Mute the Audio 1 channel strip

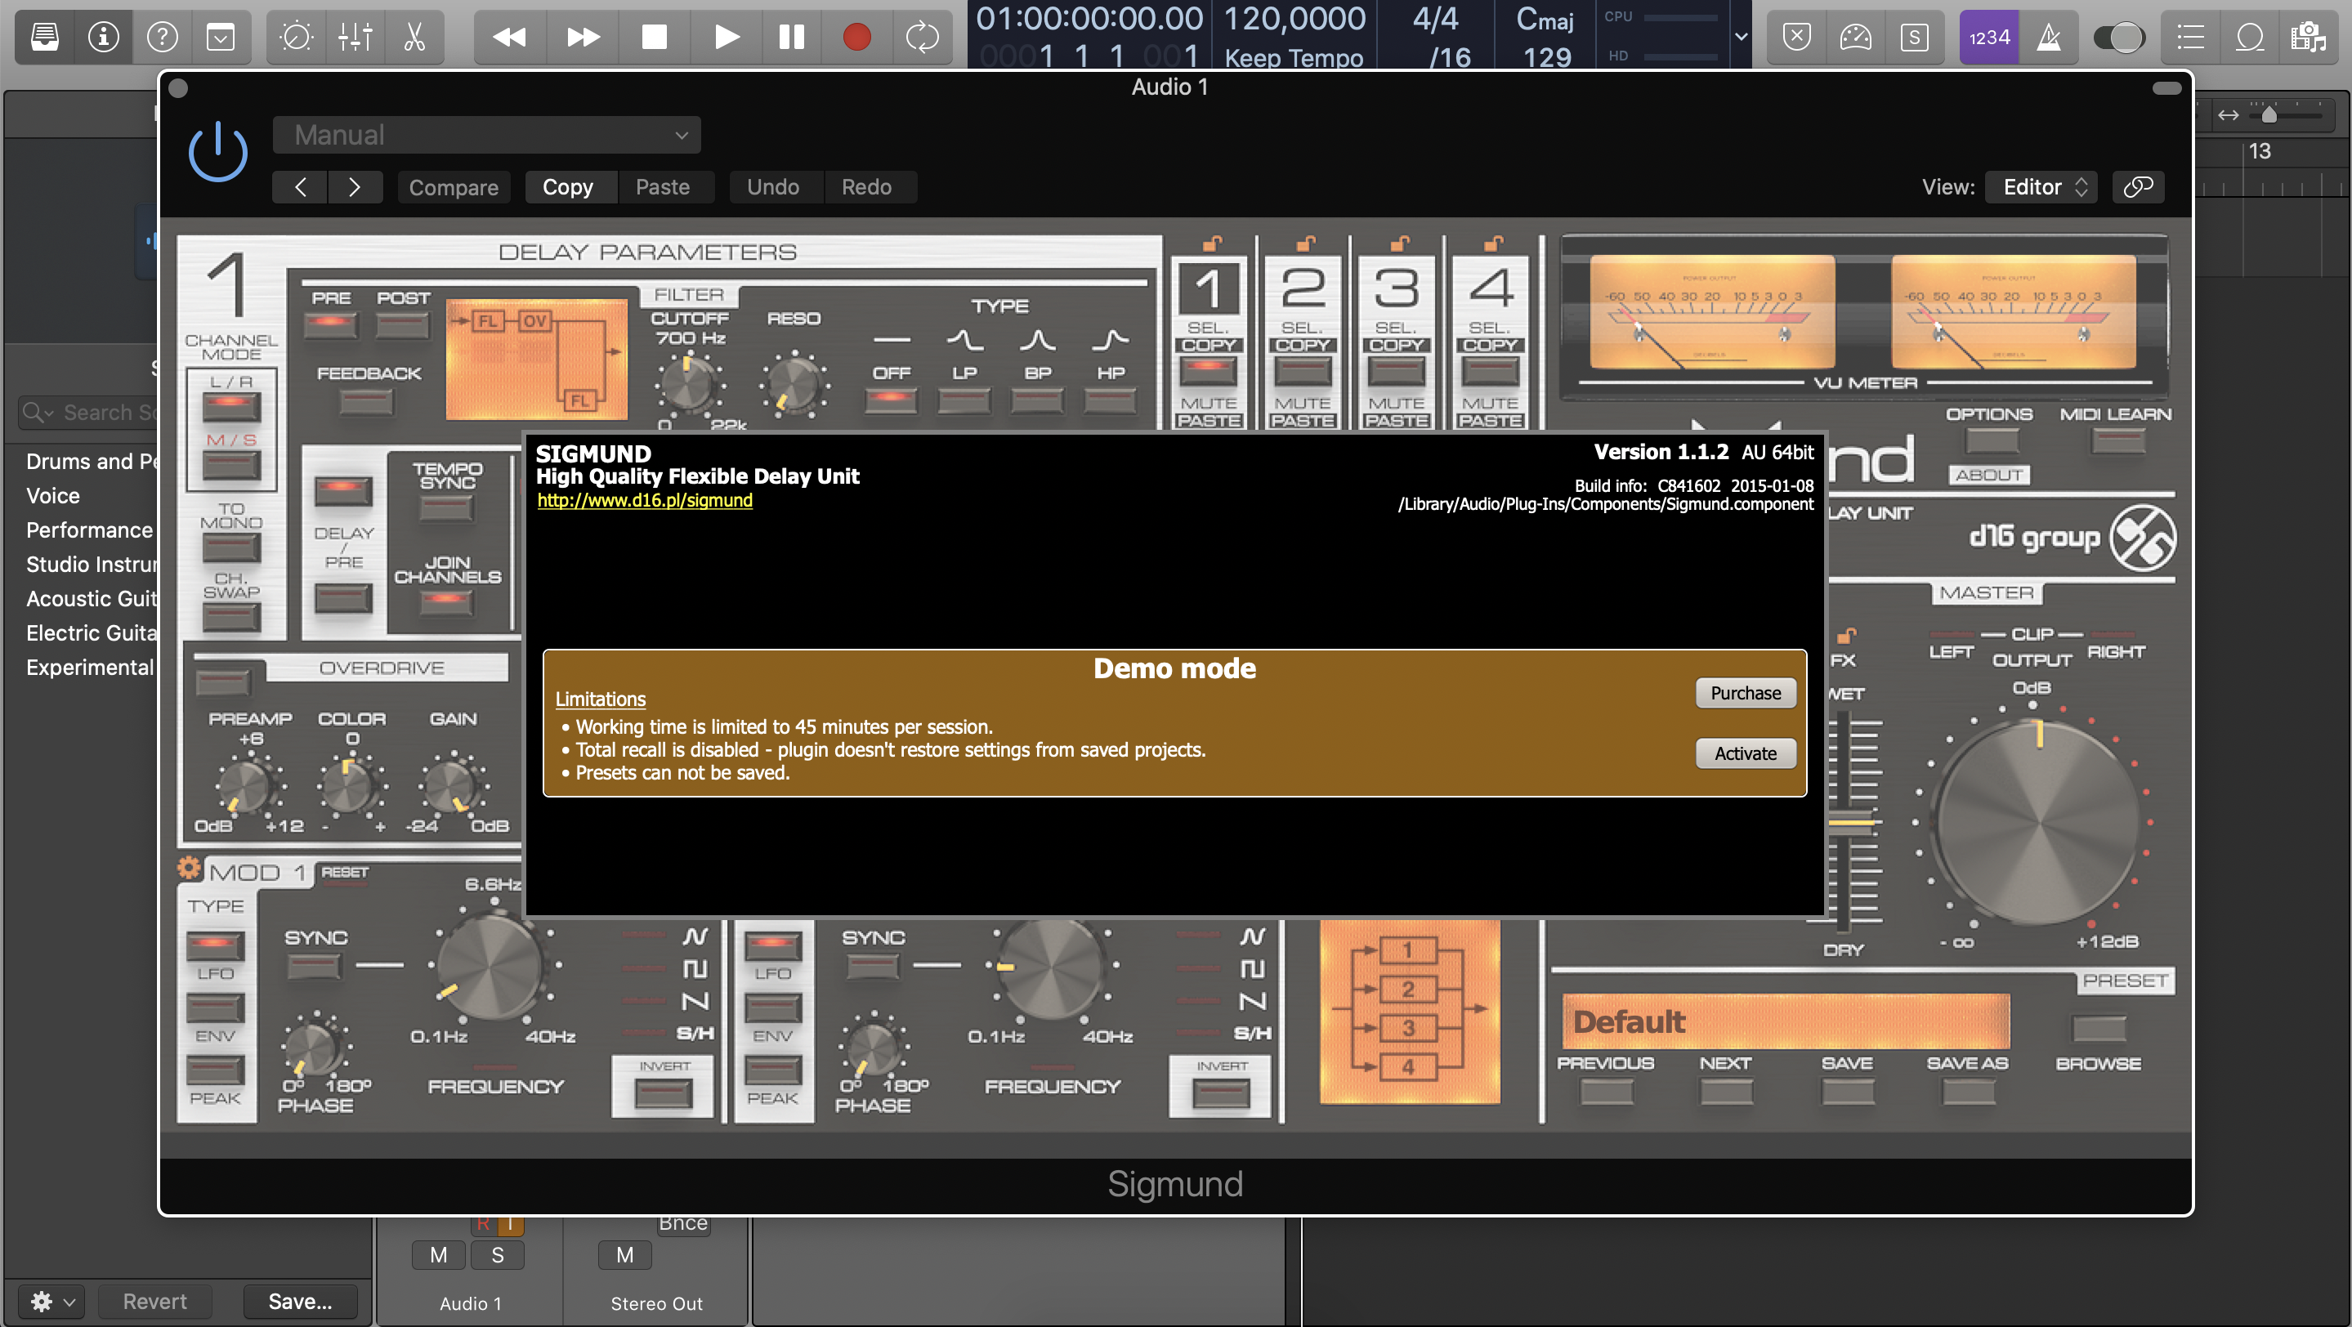coord(438,1255)
